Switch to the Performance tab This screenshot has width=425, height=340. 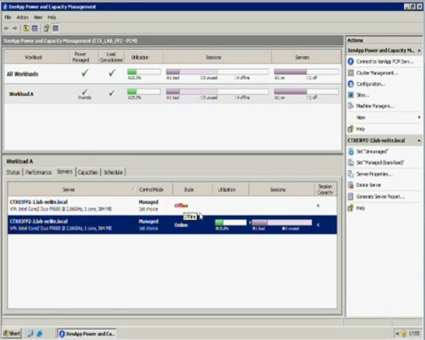38,172
